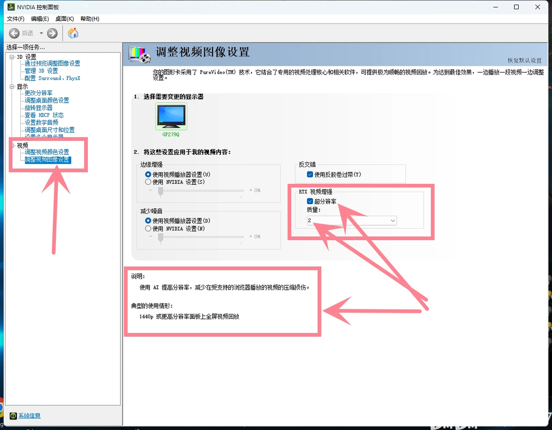Screen dimensions: 552x430
Task: Open 调整桌面颜色设置
Action: [x=47, y=100]
